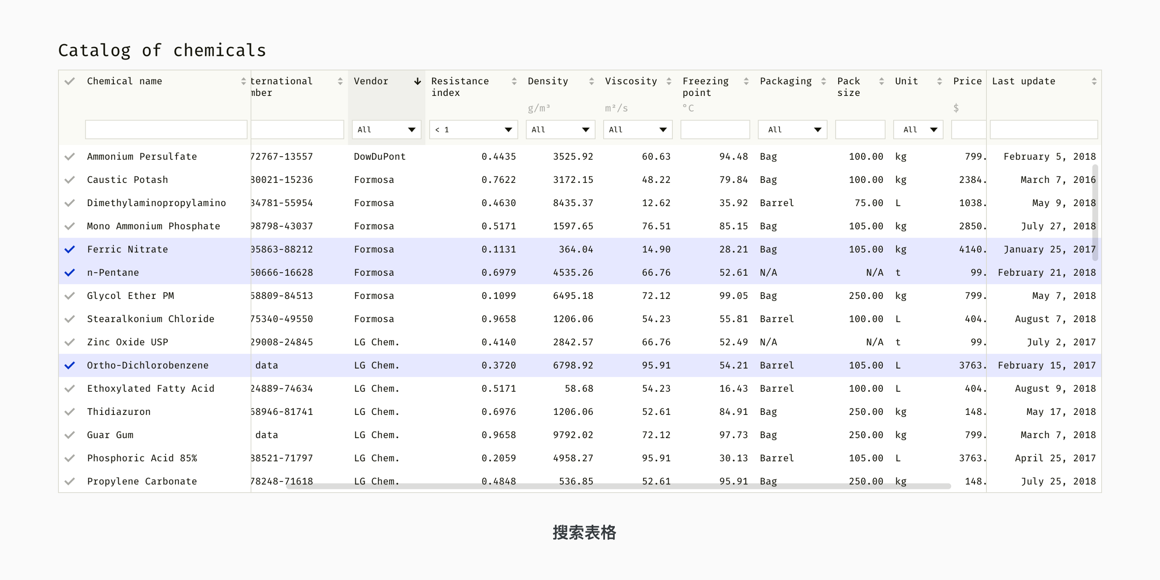Viewport: 1160px width, 580px height.
Task: Select the Caustic Potash row checkmark
Action: (x=70, y=180)
